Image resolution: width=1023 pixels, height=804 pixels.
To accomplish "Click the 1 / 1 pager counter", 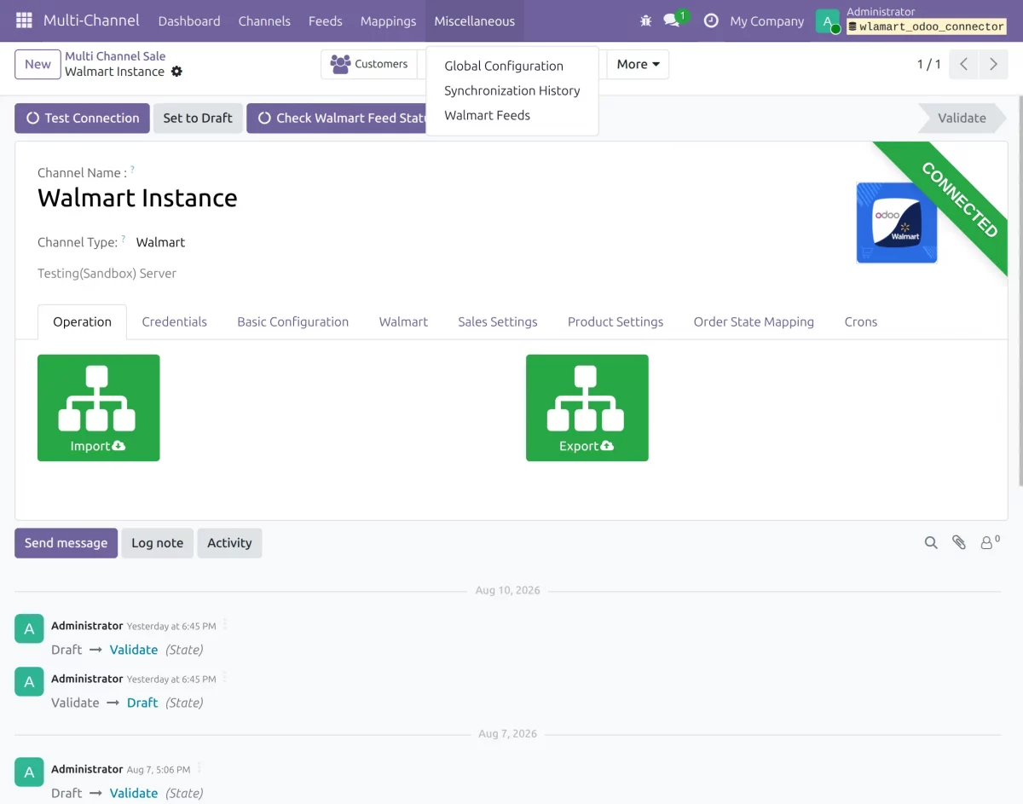I will point(929,64).
